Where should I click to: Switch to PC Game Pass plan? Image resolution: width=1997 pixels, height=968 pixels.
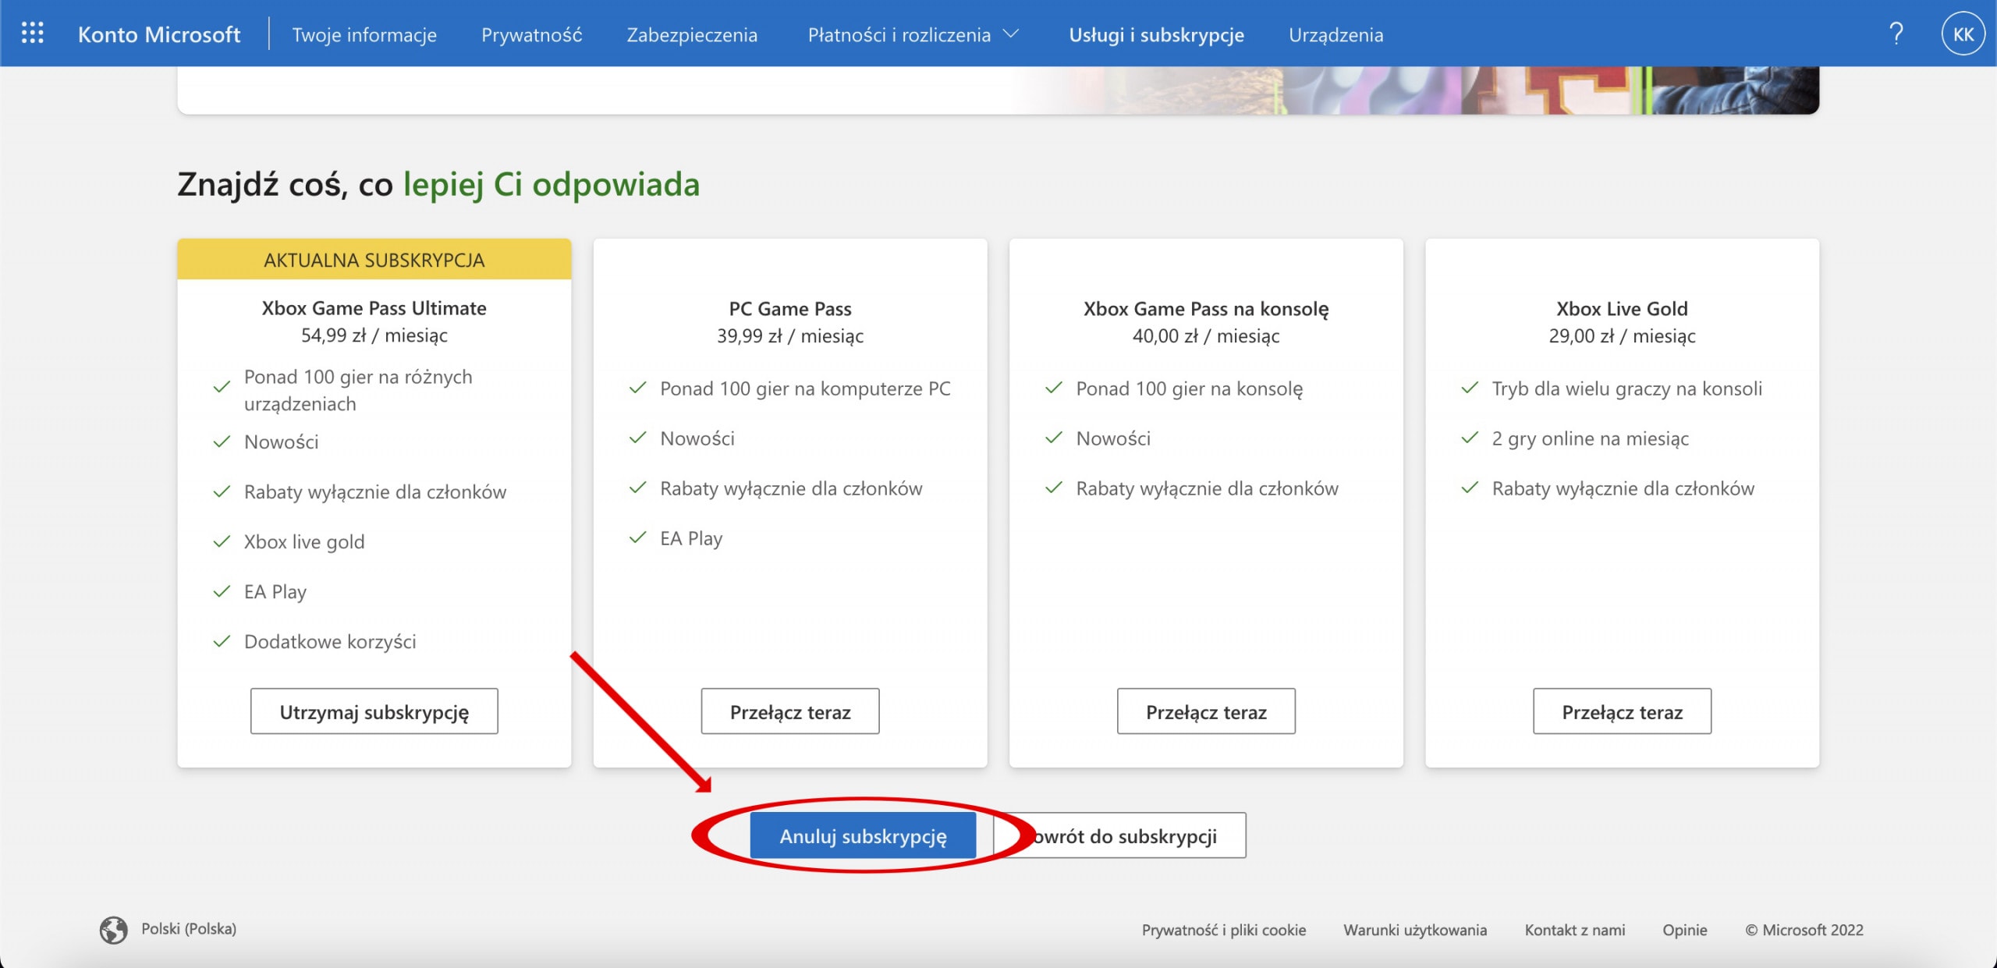[x=790, y=711]
